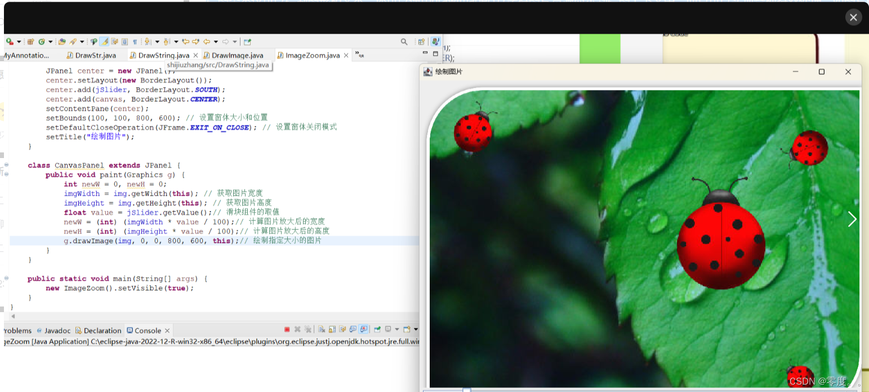The height and width of the screenshot is (392, 869).
Task: Select the Java perspective icon
Action: click(435, 42)
